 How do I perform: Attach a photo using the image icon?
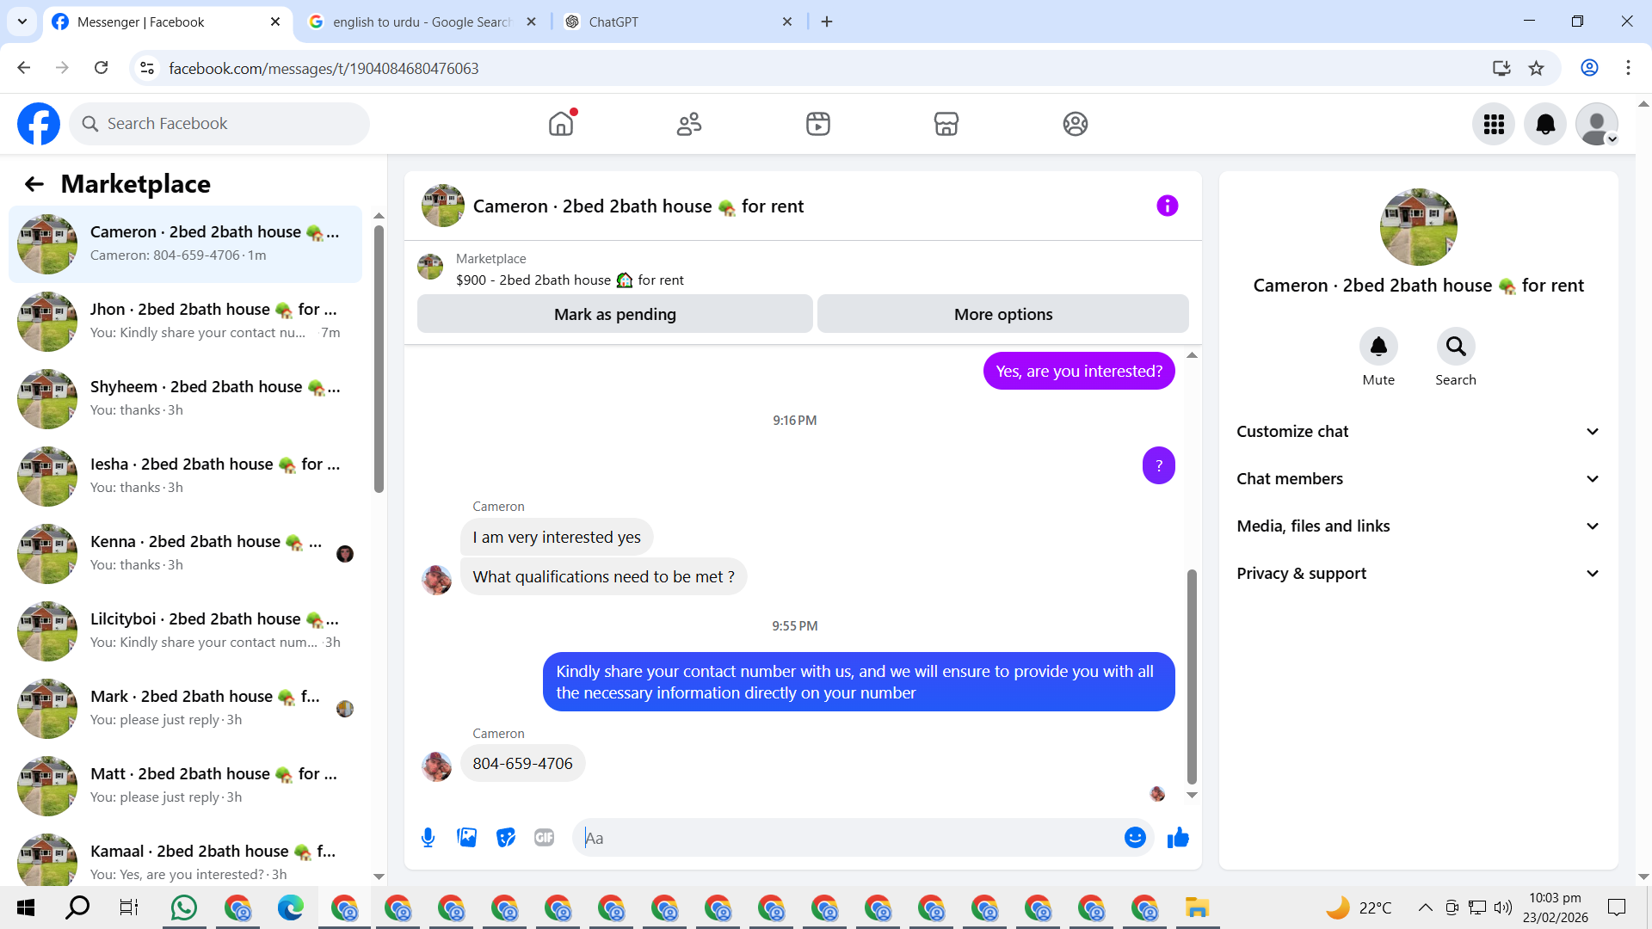point(466,838)
